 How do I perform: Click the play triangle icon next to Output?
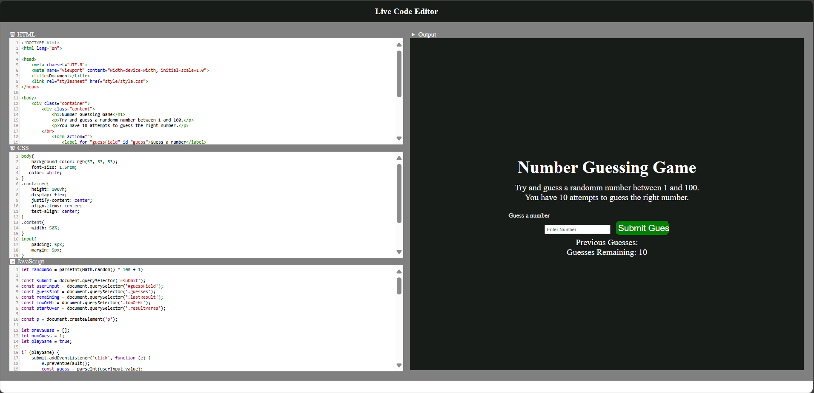coord(413,34)
